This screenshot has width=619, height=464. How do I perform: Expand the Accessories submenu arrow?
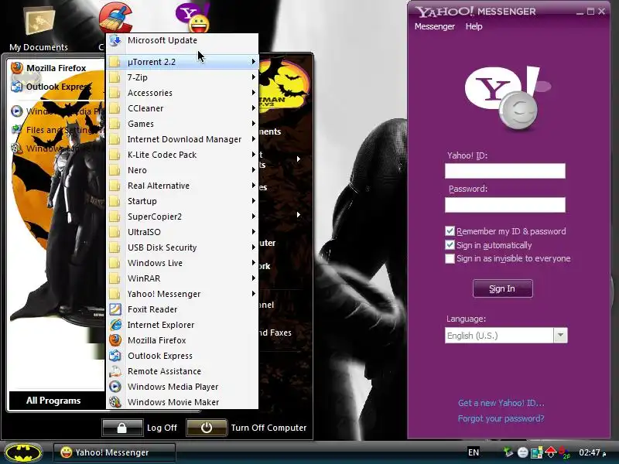(254, 93)
